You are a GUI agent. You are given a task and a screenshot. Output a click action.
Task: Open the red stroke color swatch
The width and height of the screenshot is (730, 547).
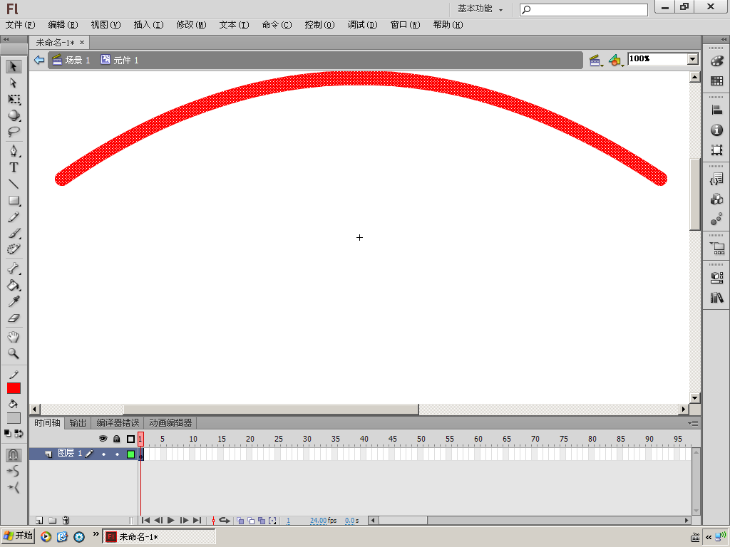click(x=14, y=388)
